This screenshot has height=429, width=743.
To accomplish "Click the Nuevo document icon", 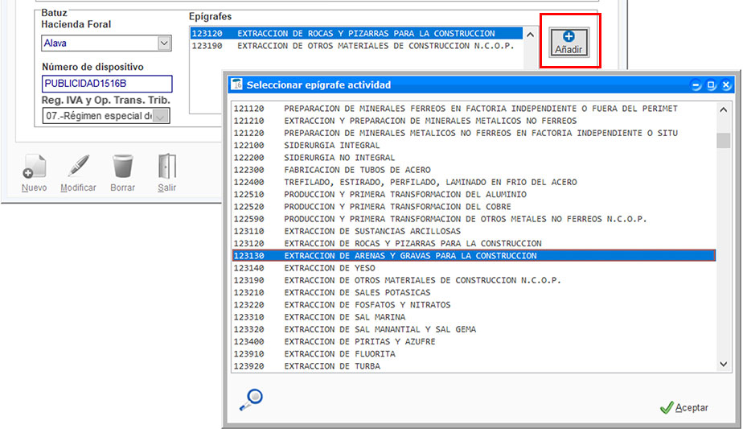I will [x=35, y=167].
